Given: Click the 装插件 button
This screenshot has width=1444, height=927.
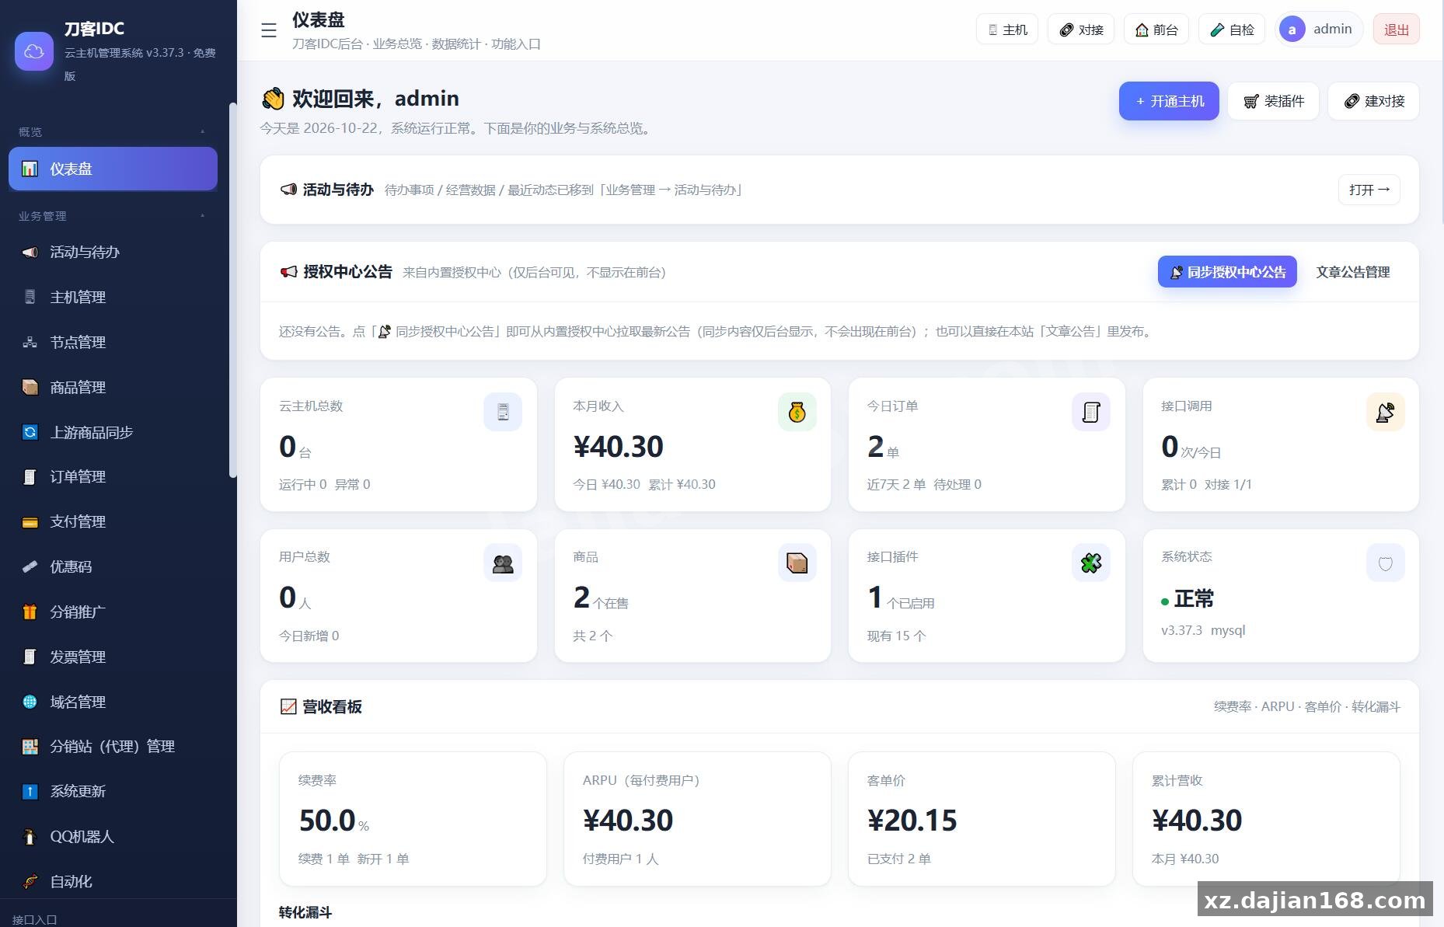Looking at the screenshot, I should click(1273, 101).
